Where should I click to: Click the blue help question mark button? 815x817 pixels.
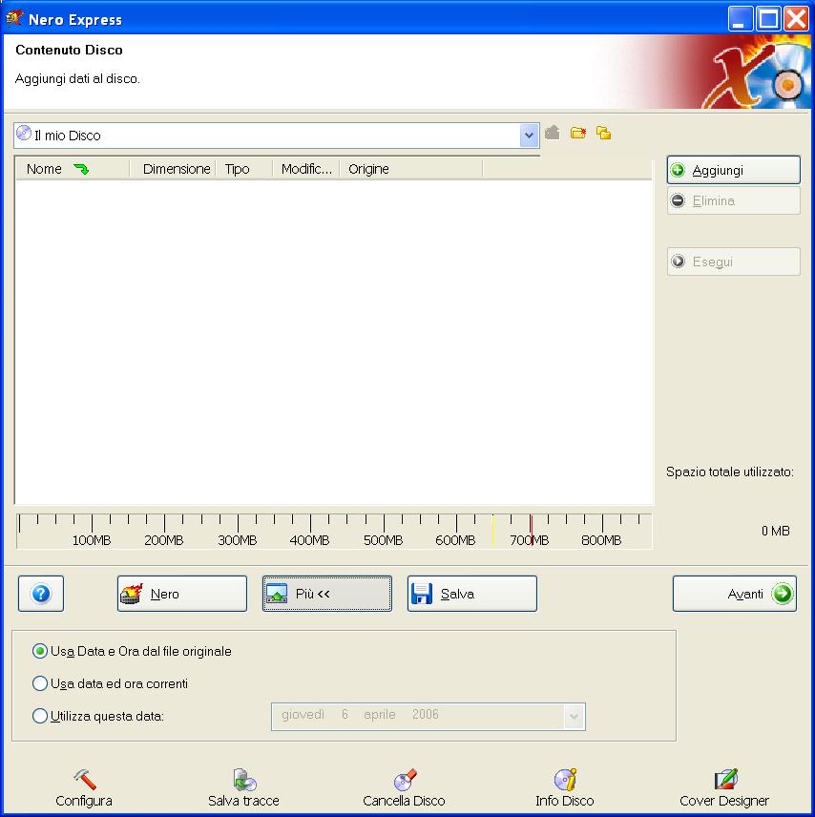41,594
